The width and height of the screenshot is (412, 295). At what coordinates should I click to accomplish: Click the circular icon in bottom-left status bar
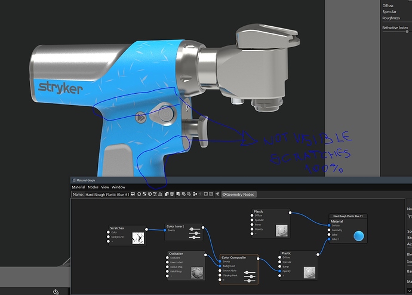(x=56, y=291)
